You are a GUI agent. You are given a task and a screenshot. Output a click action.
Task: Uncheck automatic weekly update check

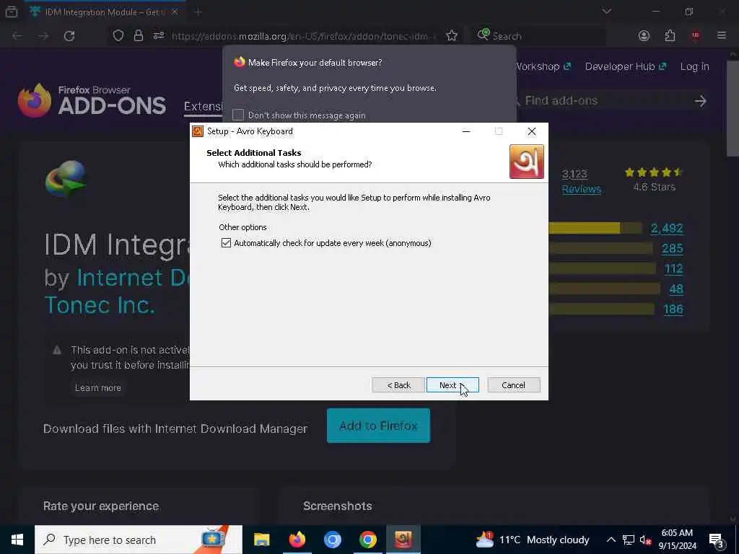pos(226,242)
